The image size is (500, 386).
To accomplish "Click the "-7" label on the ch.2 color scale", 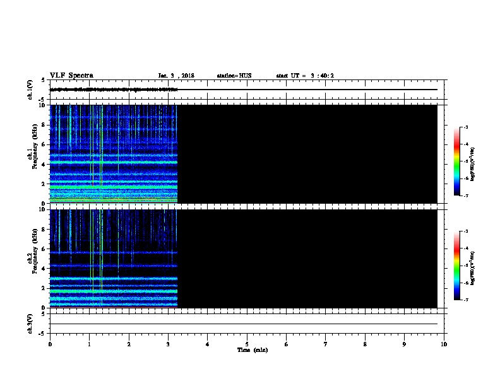I will point(465,300).
